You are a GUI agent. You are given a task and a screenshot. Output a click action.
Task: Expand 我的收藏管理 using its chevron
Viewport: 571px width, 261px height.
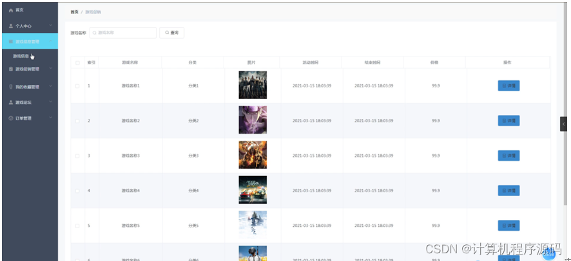(51, 86)
